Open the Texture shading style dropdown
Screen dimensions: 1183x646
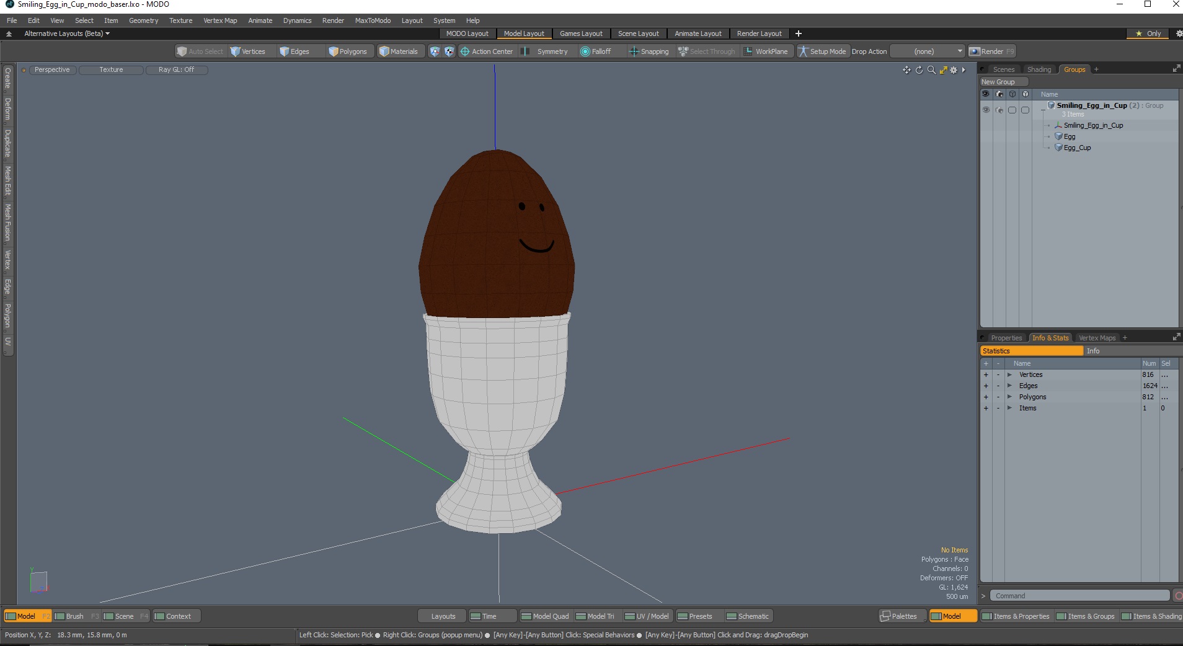[x=111, y=69]
